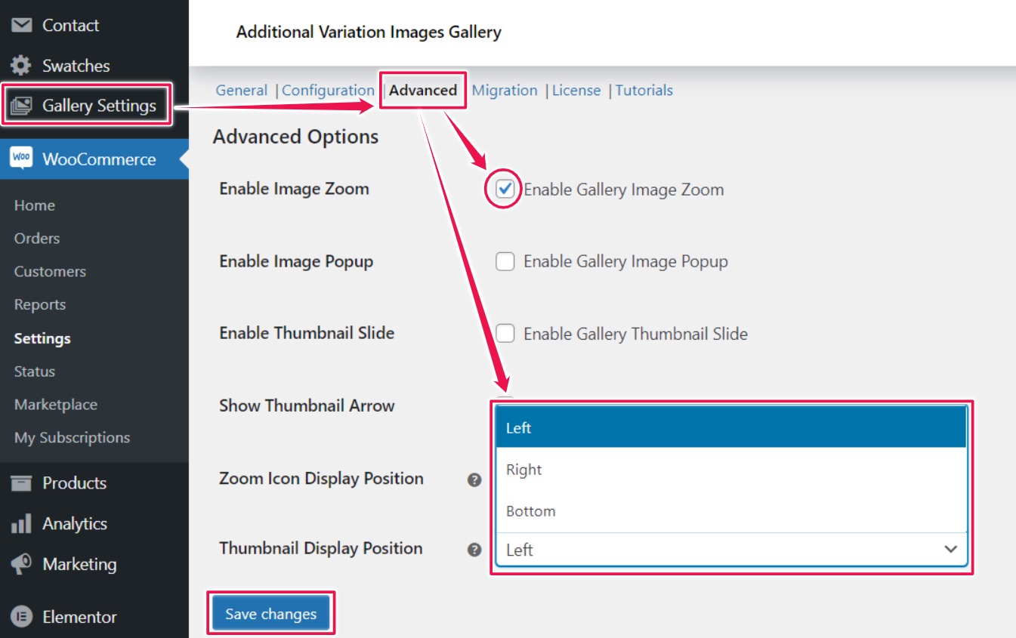Open the License tab
This screenshot has width=1016, height=638.
[576, 90]
